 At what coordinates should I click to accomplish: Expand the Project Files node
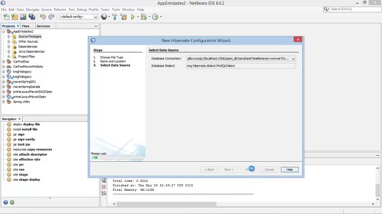pyautogui.click(x=8, y=56)
